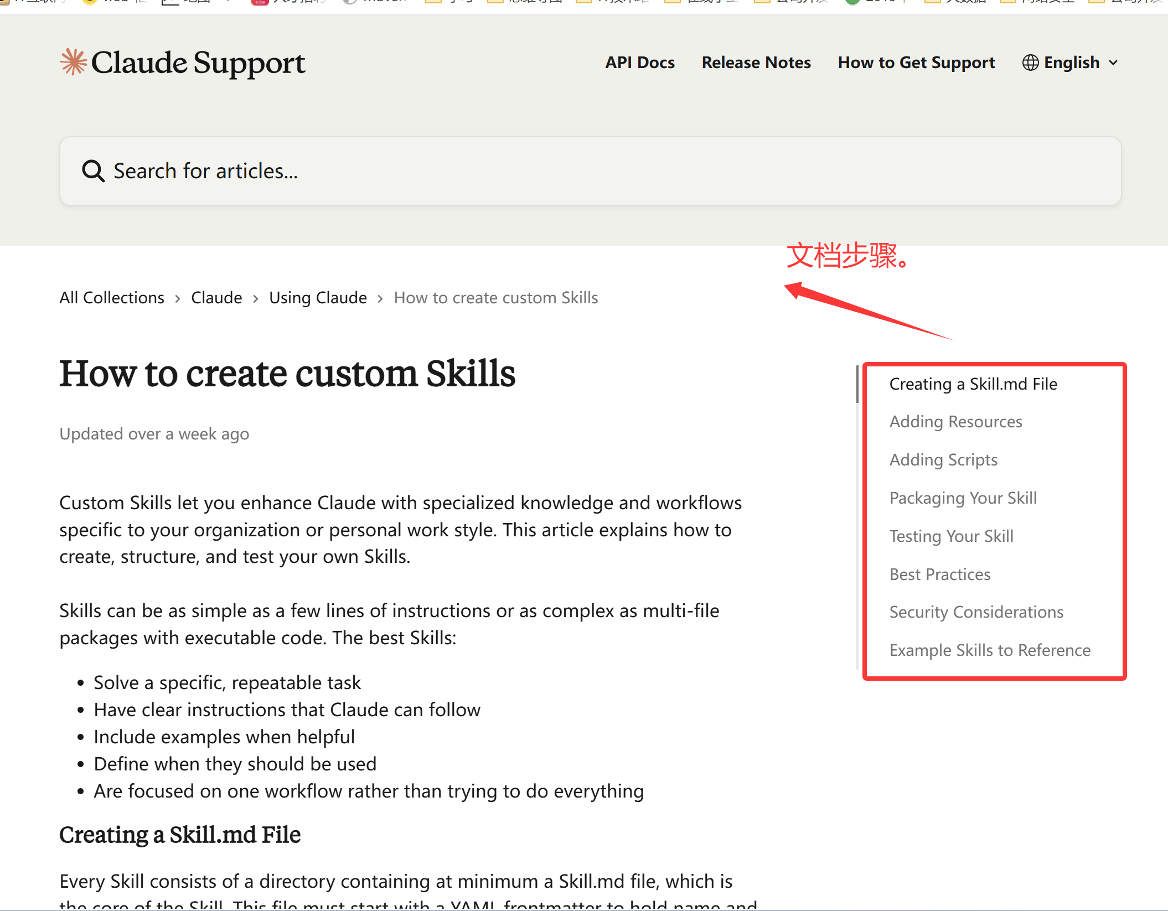This screenshot has height=911, width=1168.
Task: Click the Claude Support site title
Action: tap(198, 63)
